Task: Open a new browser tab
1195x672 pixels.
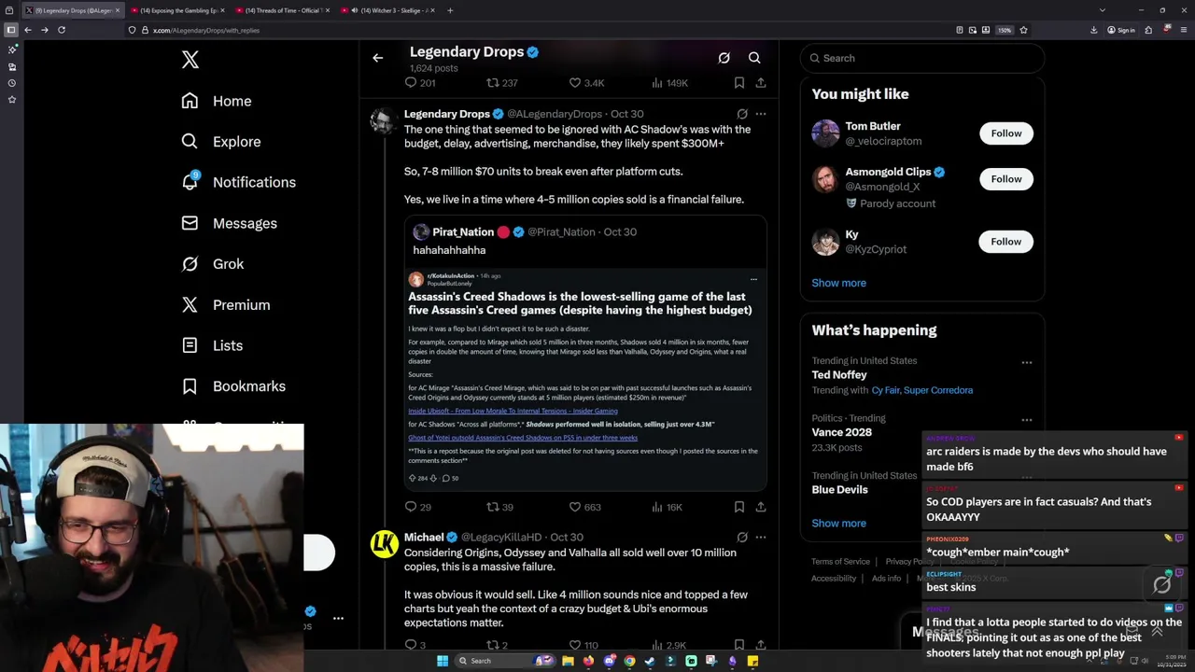Action: (x=450, y=10)
